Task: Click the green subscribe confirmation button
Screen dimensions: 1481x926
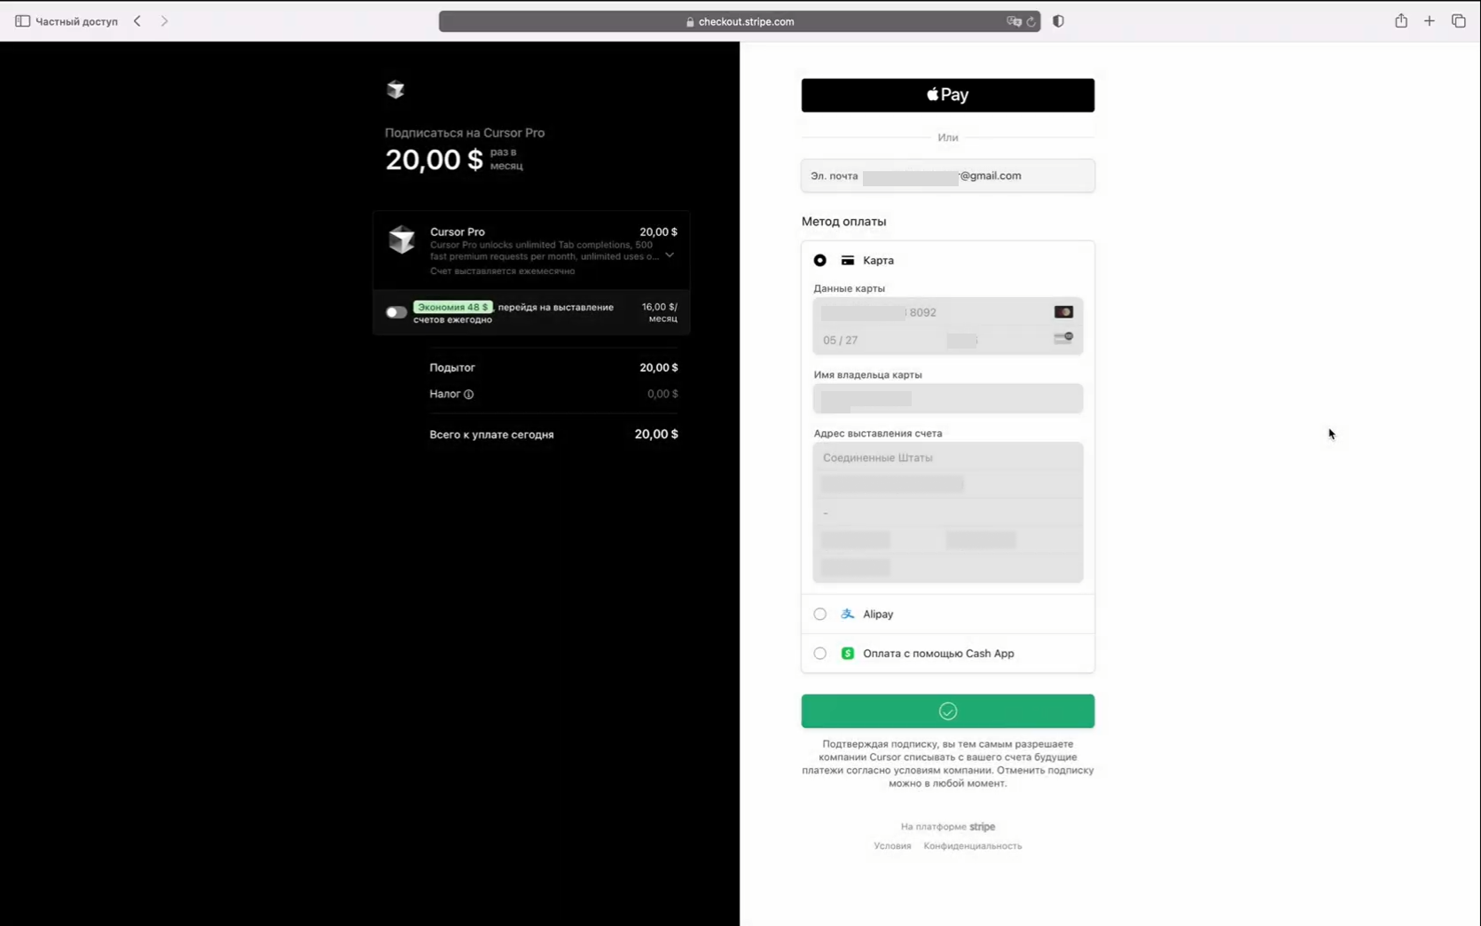Action: [x=948, y=711]
